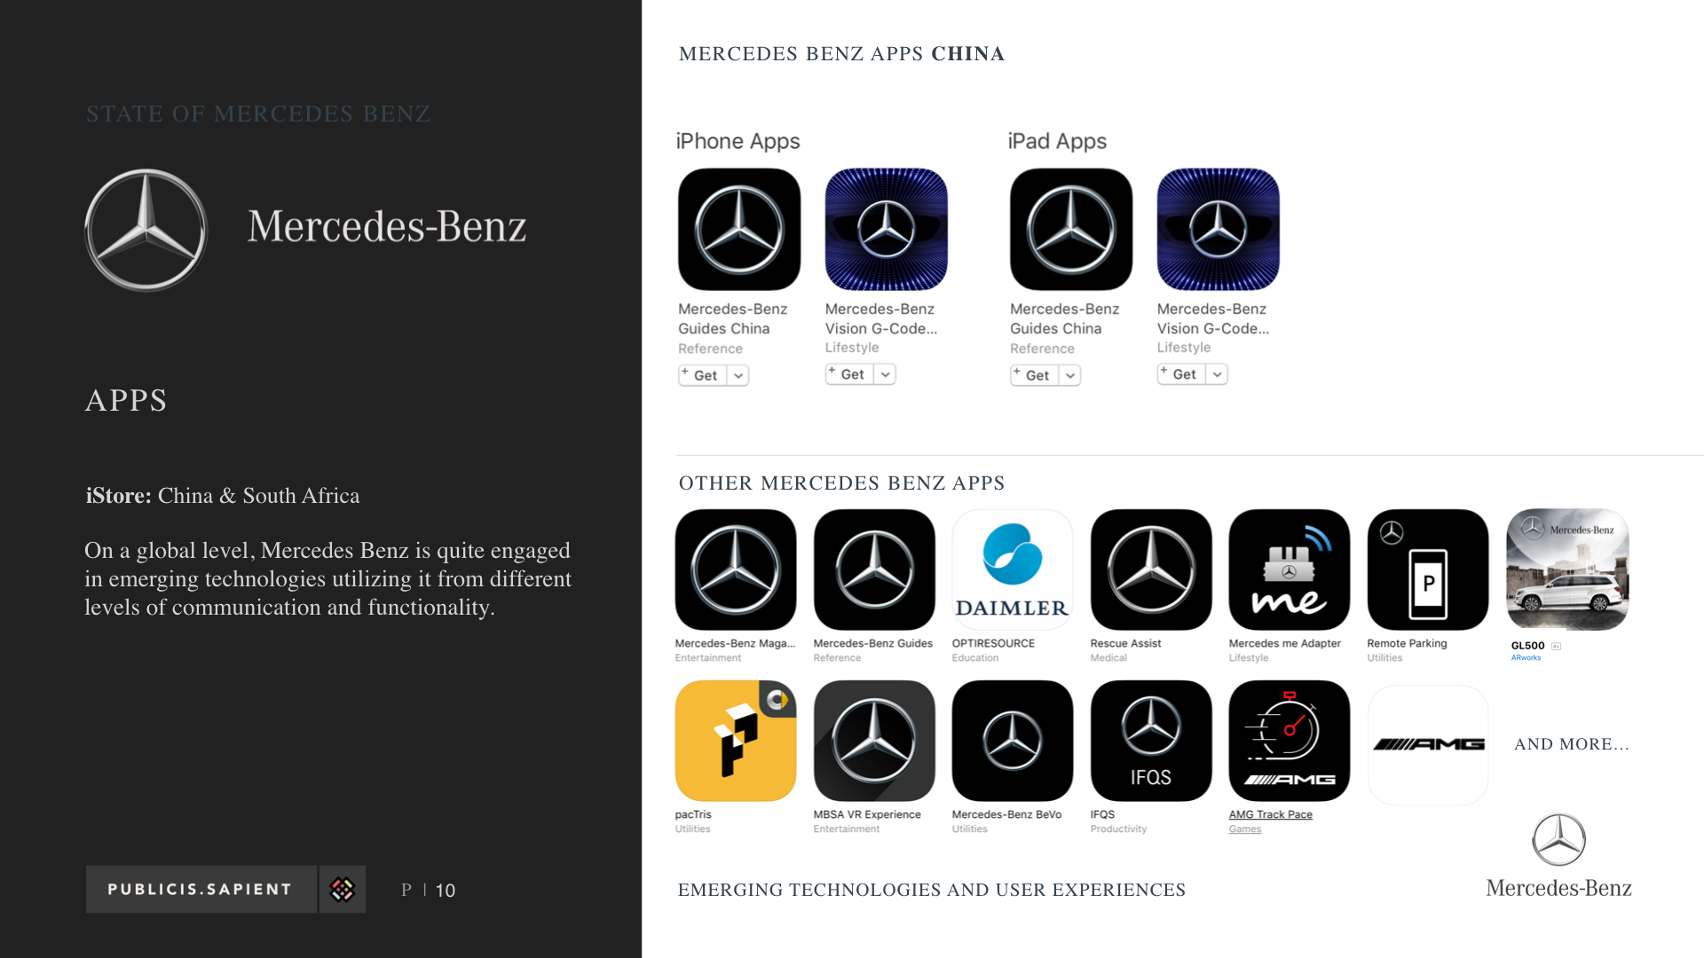Click the ARworks developer link
The height and width of the screenshot is (958, 1704).
click(1526, 658)
